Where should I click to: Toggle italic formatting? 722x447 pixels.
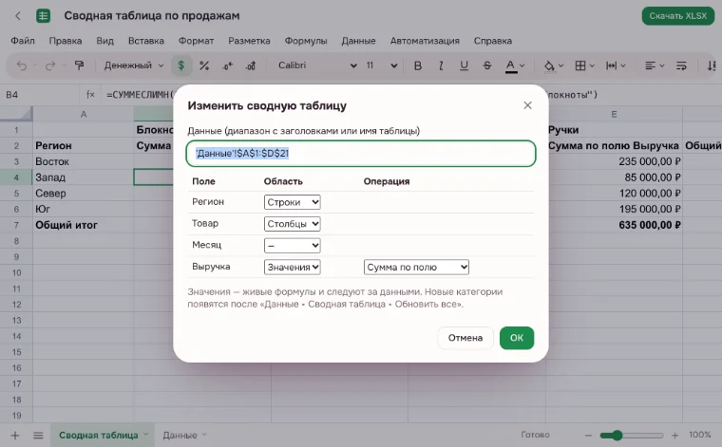[x=441, y=65]
